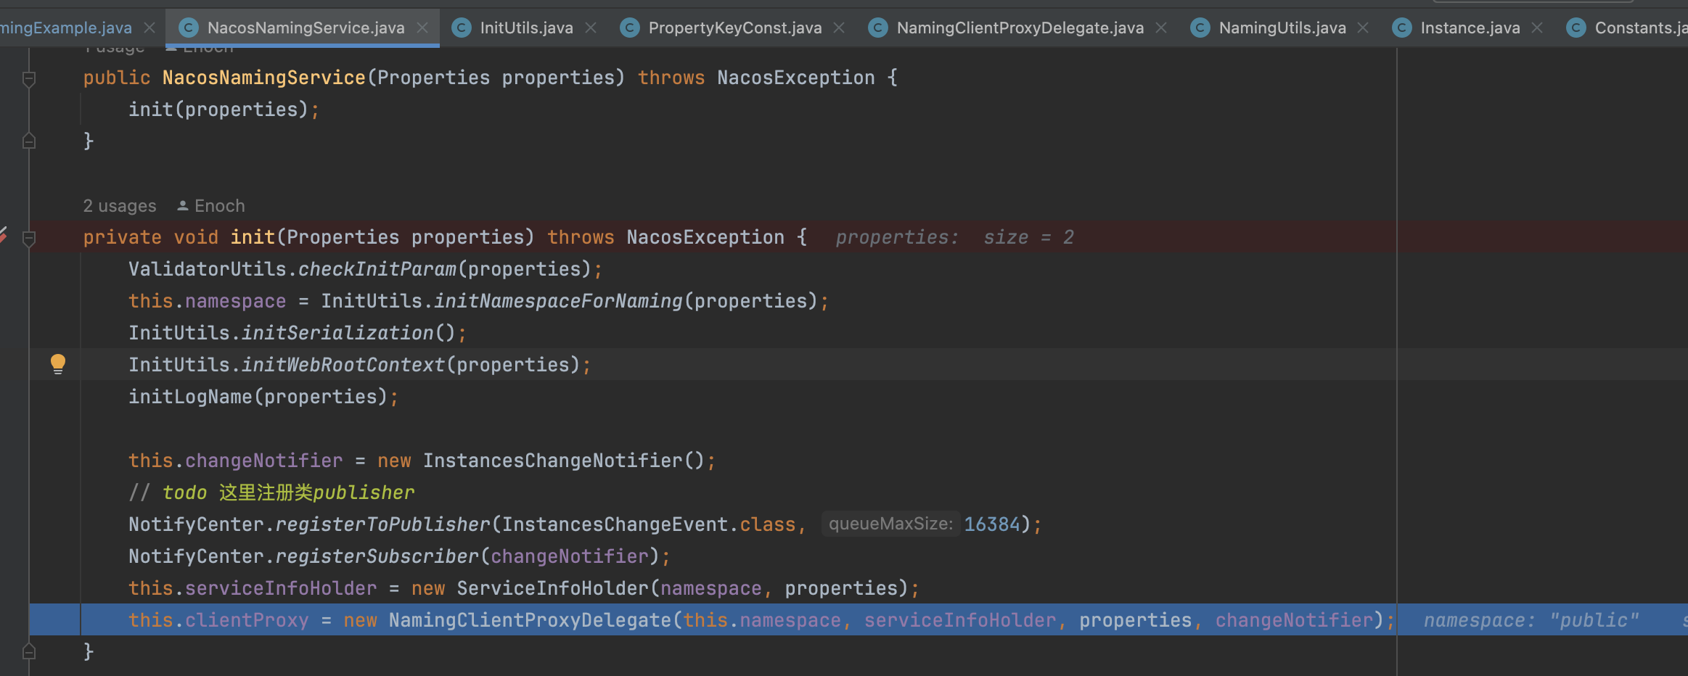Click the InstancesChangeEvent.class argument
The image size is (1688, 676).
coord(649,524)
